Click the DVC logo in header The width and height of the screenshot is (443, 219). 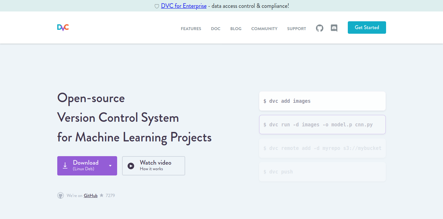tap(63, 27)
